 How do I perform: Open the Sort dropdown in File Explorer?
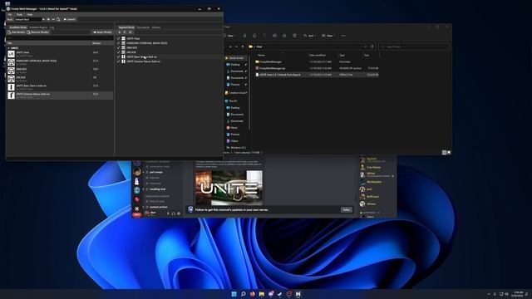pos(309,36)
